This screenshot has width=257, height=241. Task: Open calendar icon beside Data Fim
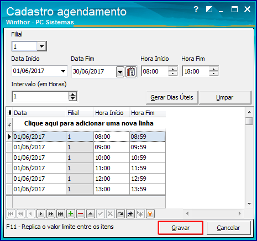(131, 72)
